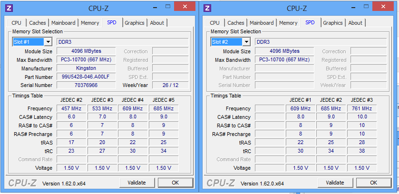Switch to the CPU tab in the left window
This screenshot has height=194, width=399.
click(x=17, y=23)
